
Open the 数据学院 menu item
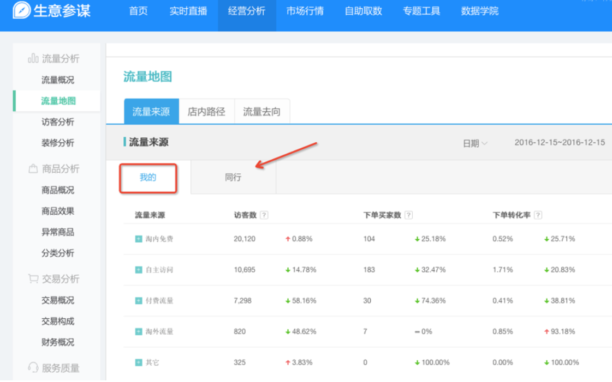pos(480,11)
